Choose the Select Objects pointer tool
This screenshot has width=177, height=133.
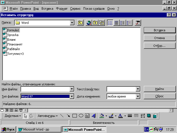tap(25, 116)
